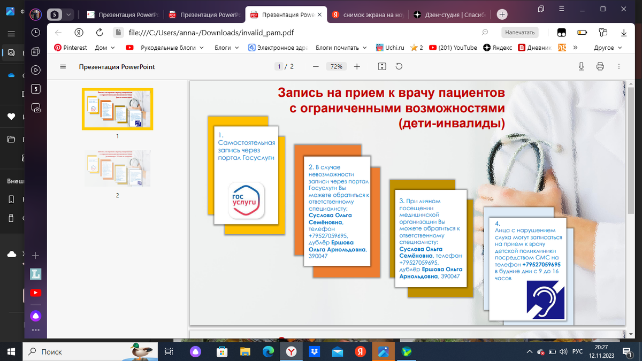Open Dropbox from the Windows taskbar
This screenshot has height=361, width=642.
(x=314, y=351)
